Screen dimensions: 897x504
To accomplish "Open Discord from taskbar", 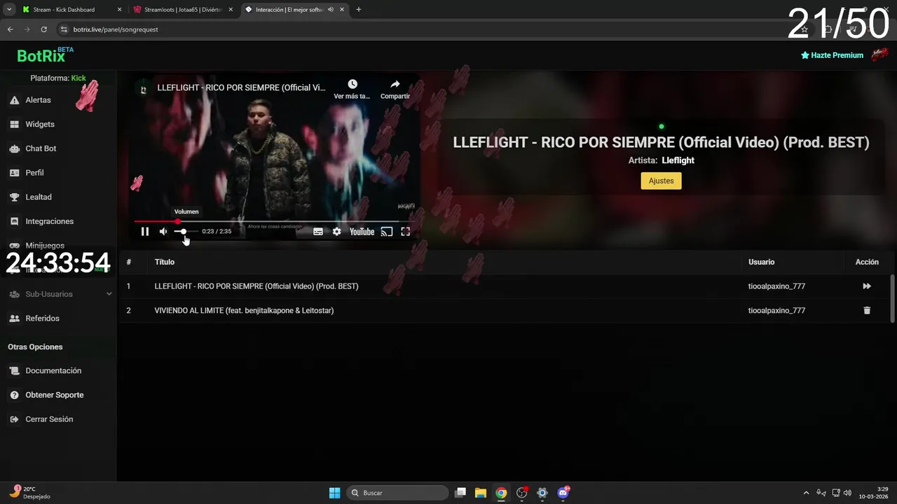I will (563, 493).
